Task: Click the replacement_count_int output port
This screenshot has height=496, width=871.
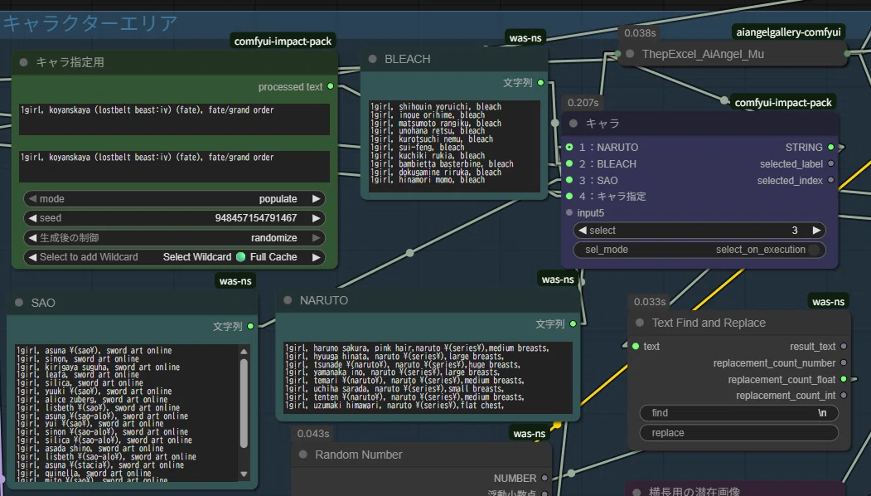Action: (844, 396)
